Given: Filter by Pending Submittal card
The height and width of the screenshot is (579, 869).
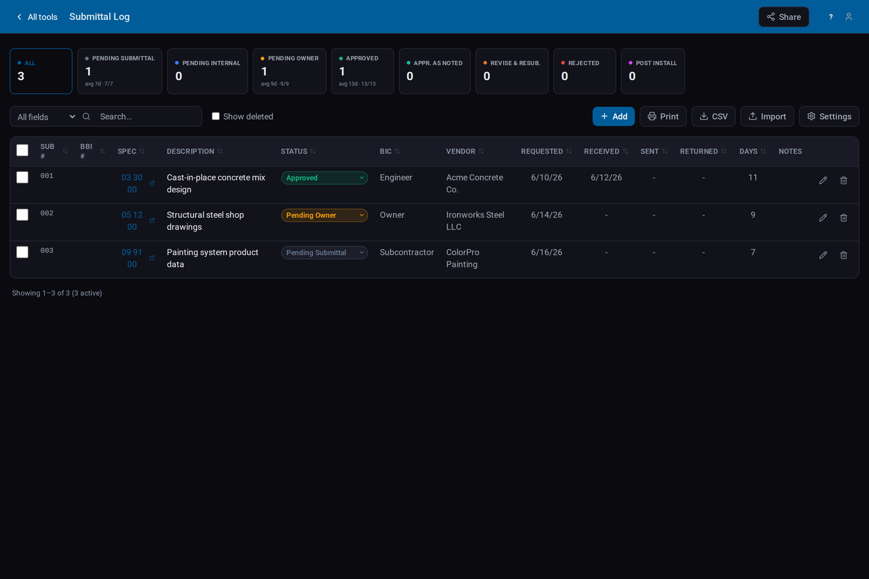Looking at the screenshot, I should [120, 71].
